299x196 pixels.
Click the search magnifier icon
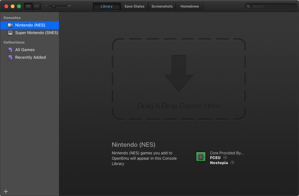tap(248, 6)
